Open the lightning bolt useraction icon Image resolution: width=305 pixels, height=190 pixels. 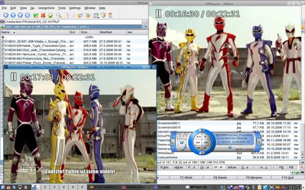(x=103, y=15)
